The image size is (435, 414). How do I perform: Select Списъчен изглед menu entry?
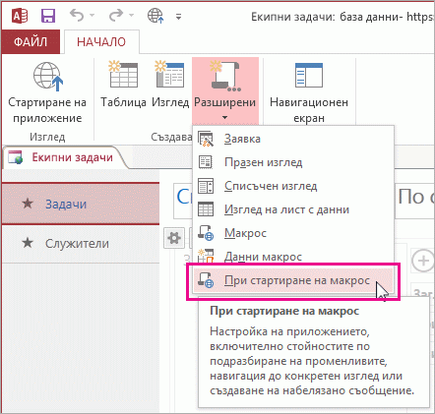pyautogui.click(x=293, y=186)
